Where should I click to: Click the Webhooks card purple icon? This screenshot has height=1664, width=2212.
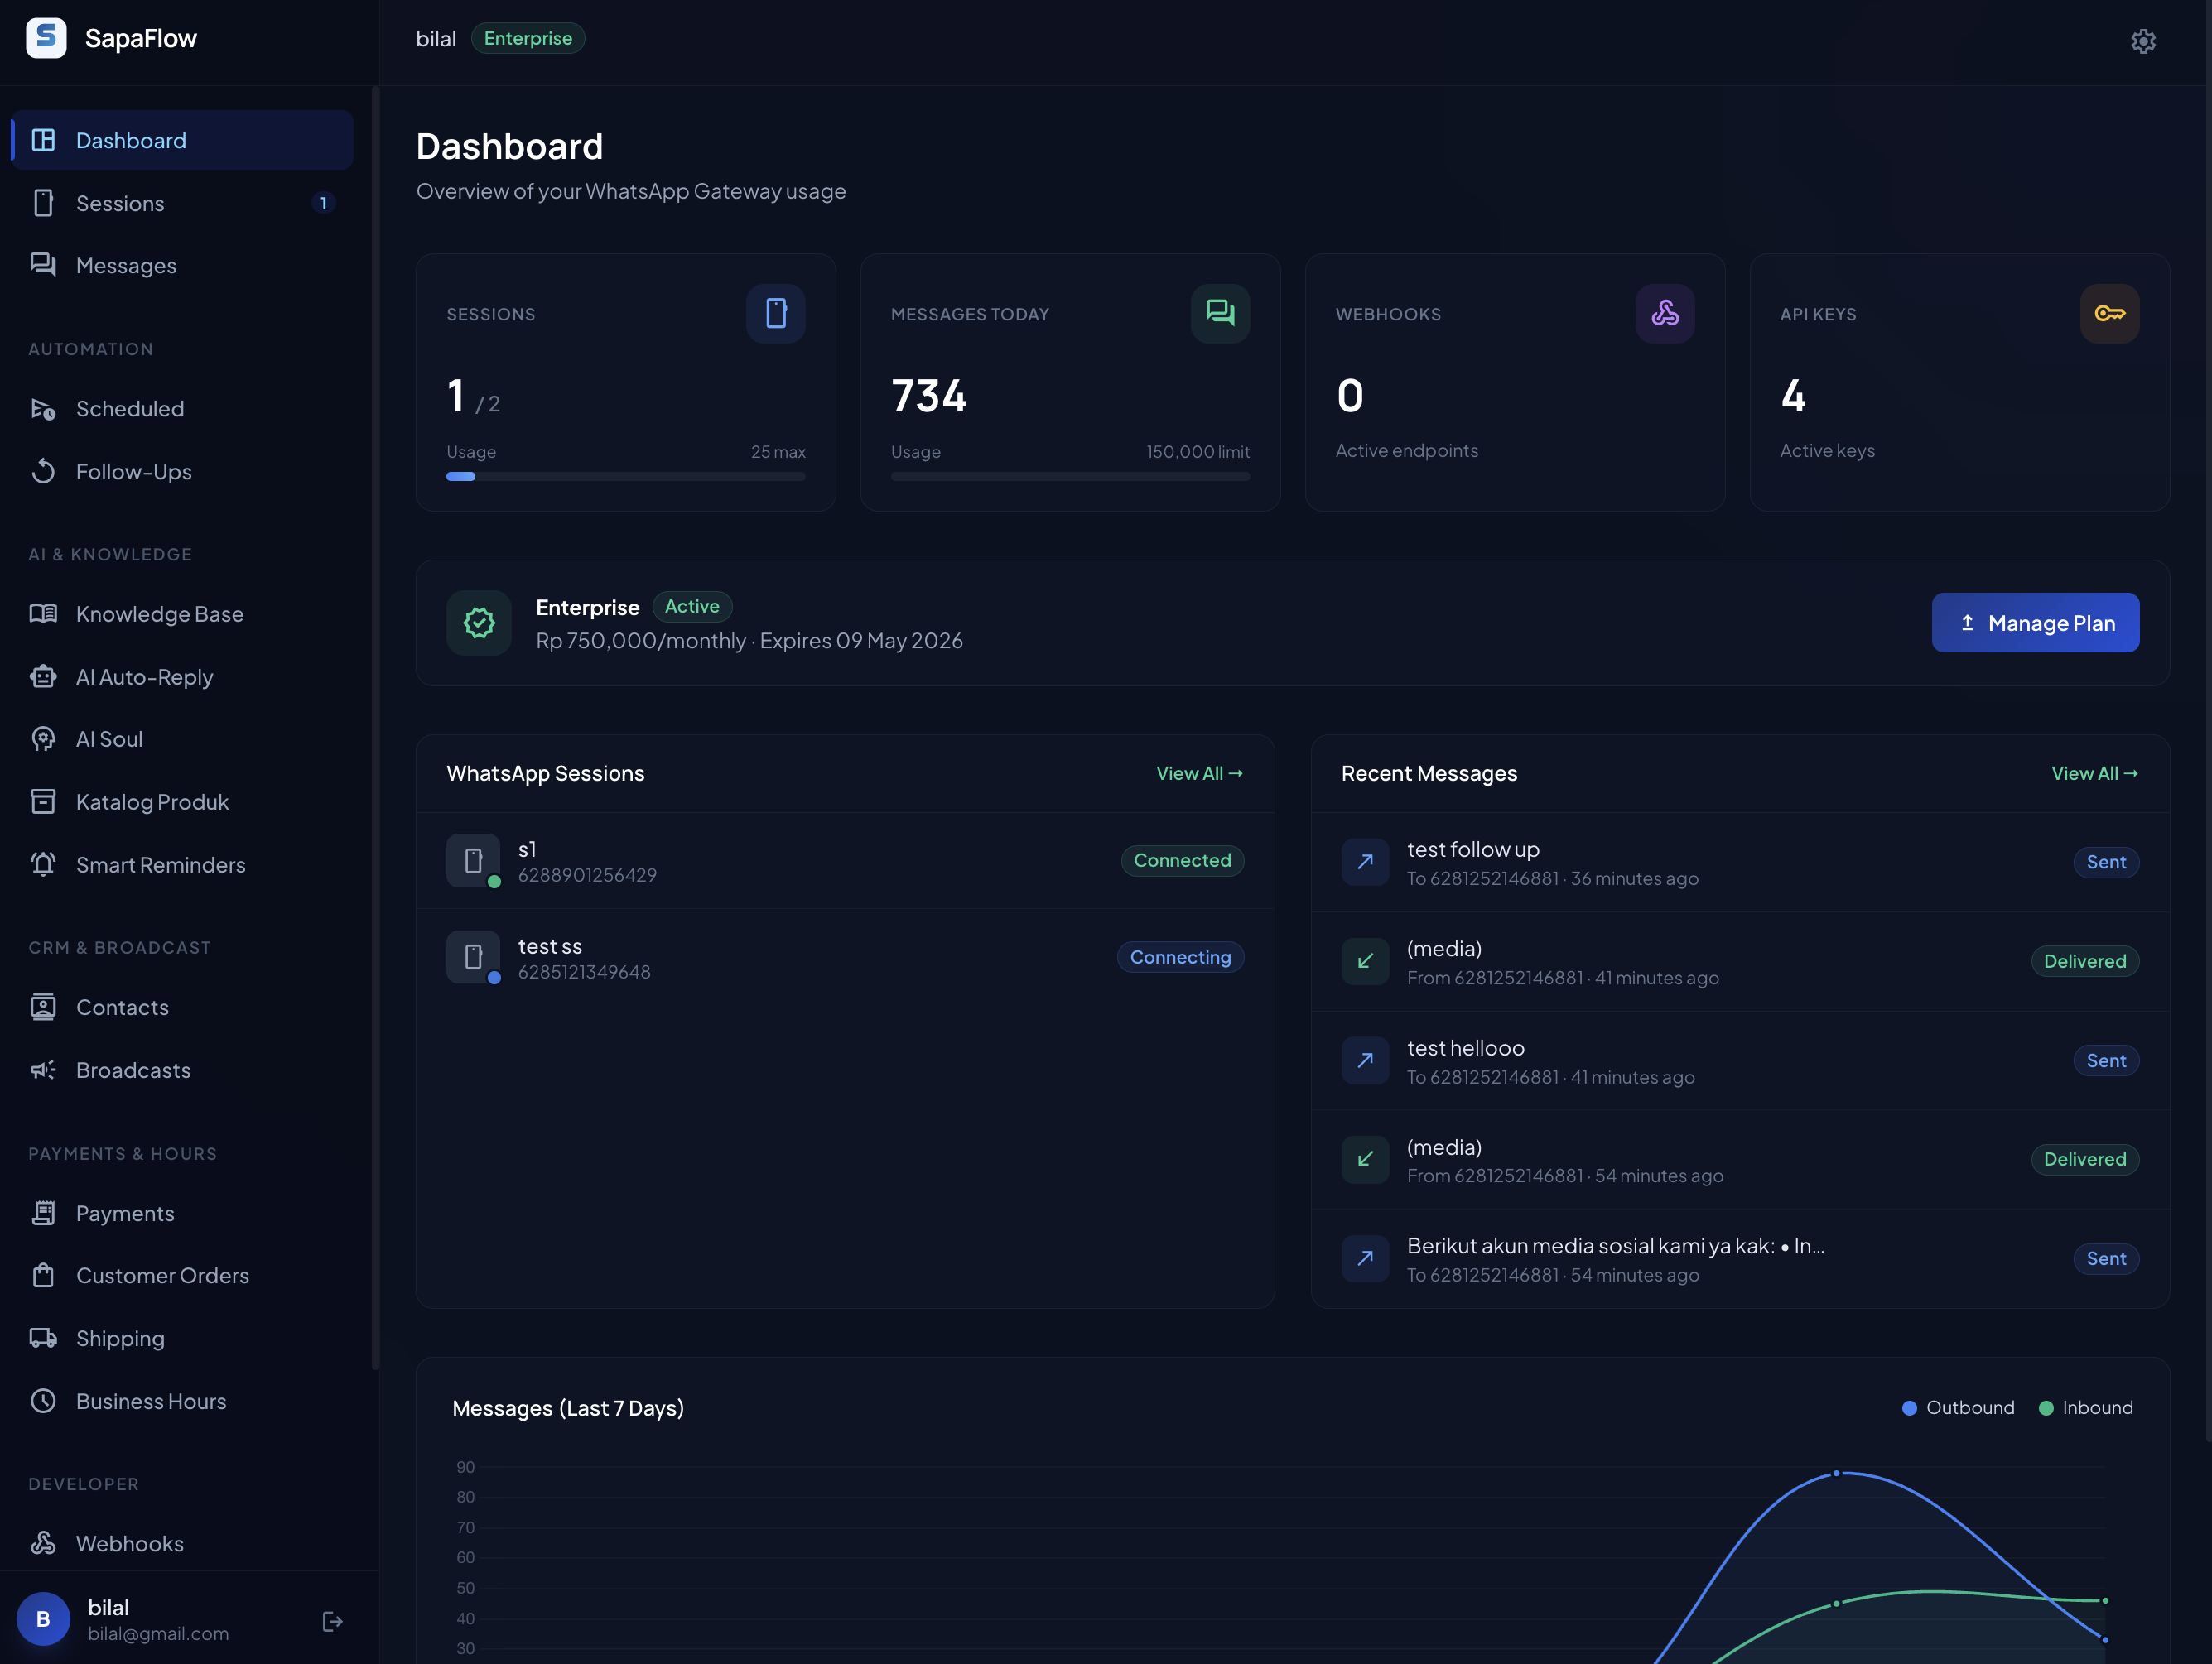(1664, 314)
